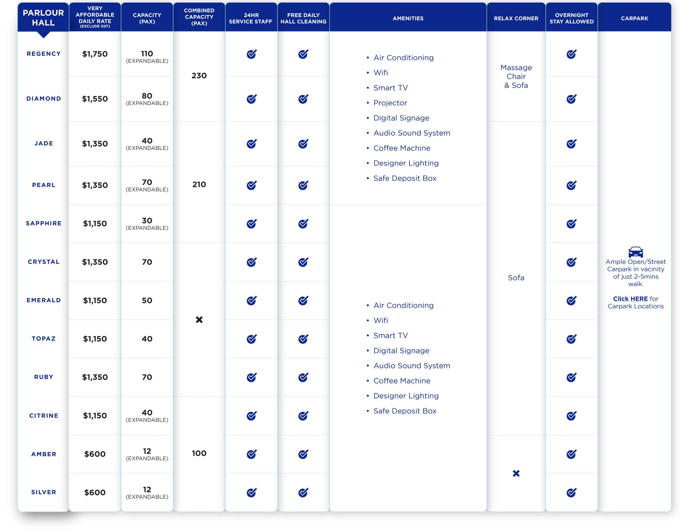Click the X mark in the Combined Capacity column

199,320
